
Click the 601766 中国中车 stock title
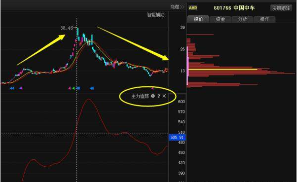[234, 8]
